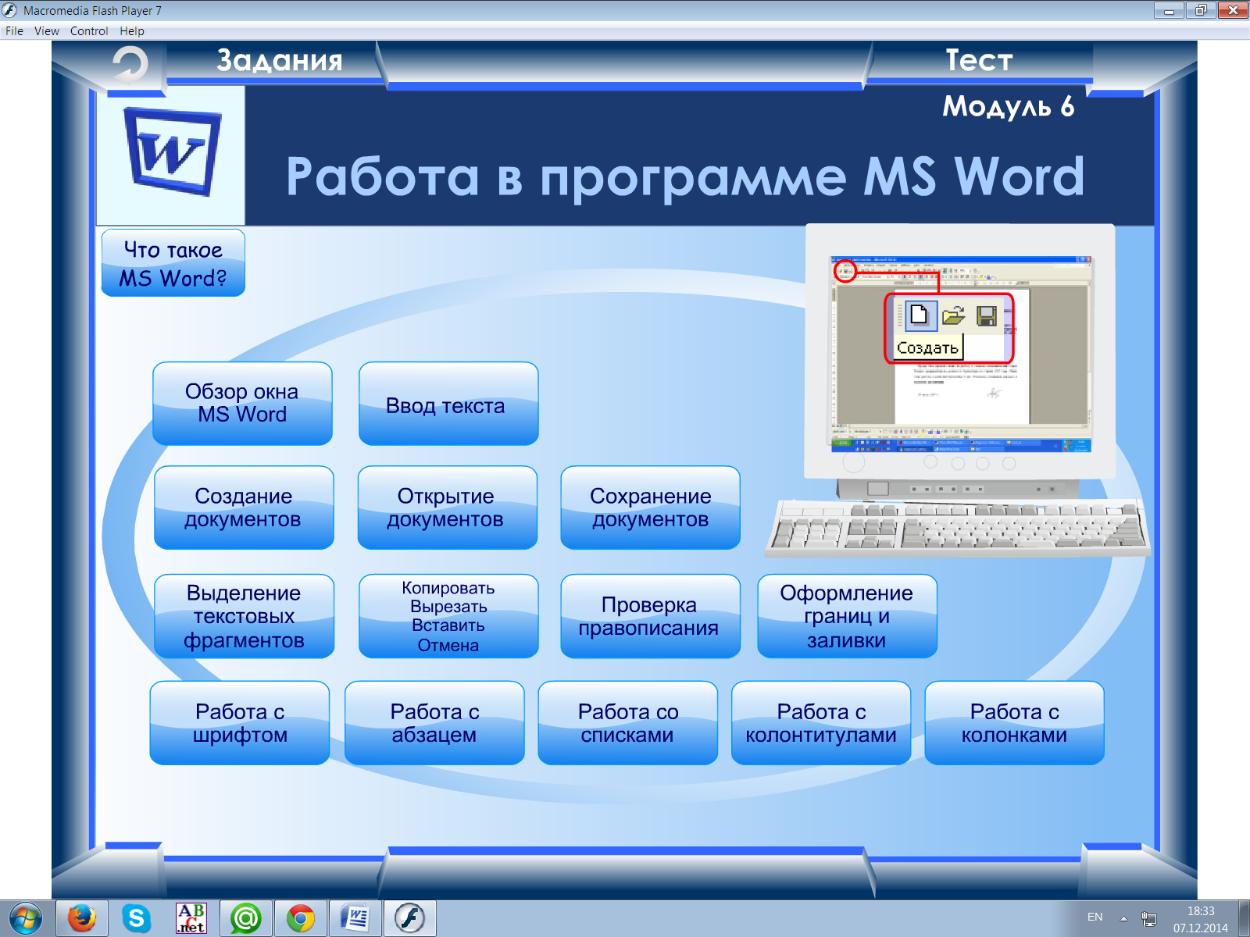Open the Тест tab
The height and width of the screenshot is (937, 1250).
[979, 60]
